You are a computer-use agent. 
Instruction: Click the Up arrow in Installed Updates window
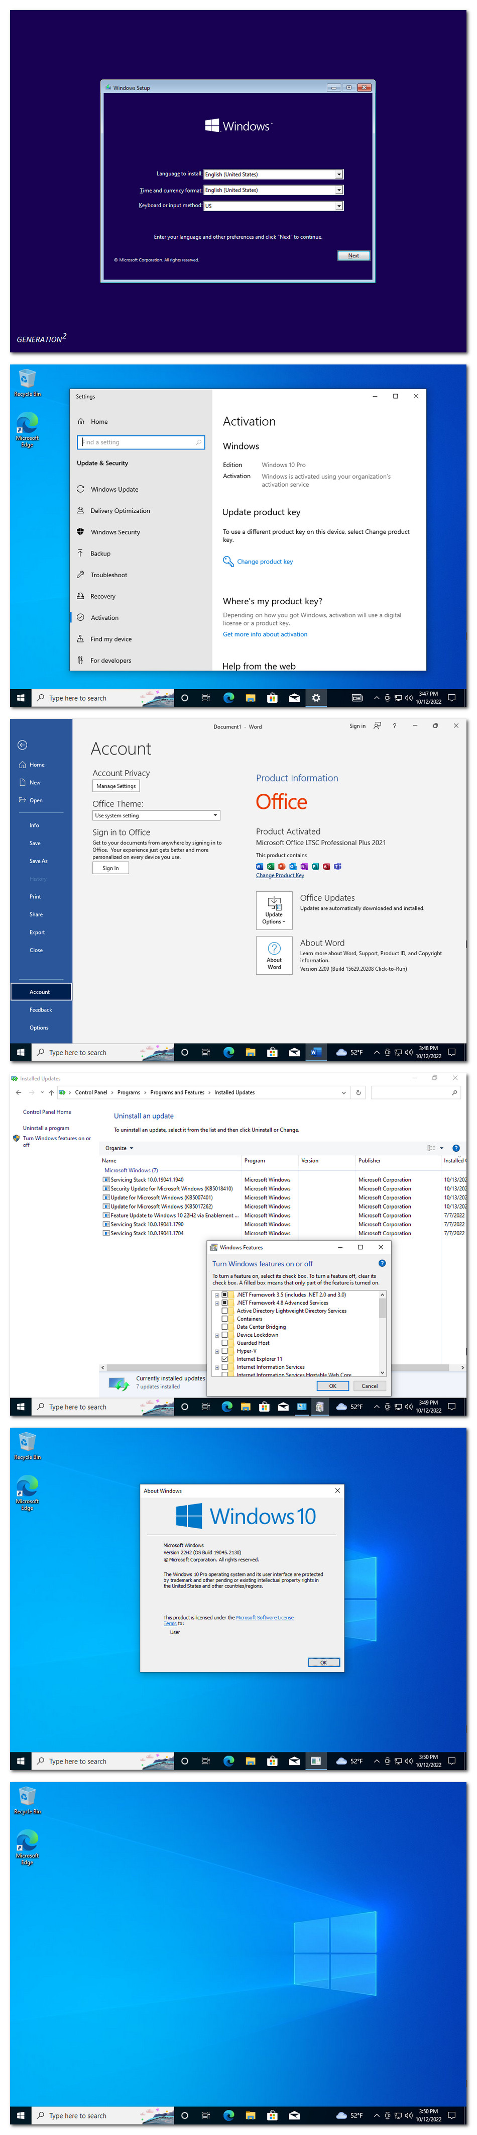(x=51, y=1092)
